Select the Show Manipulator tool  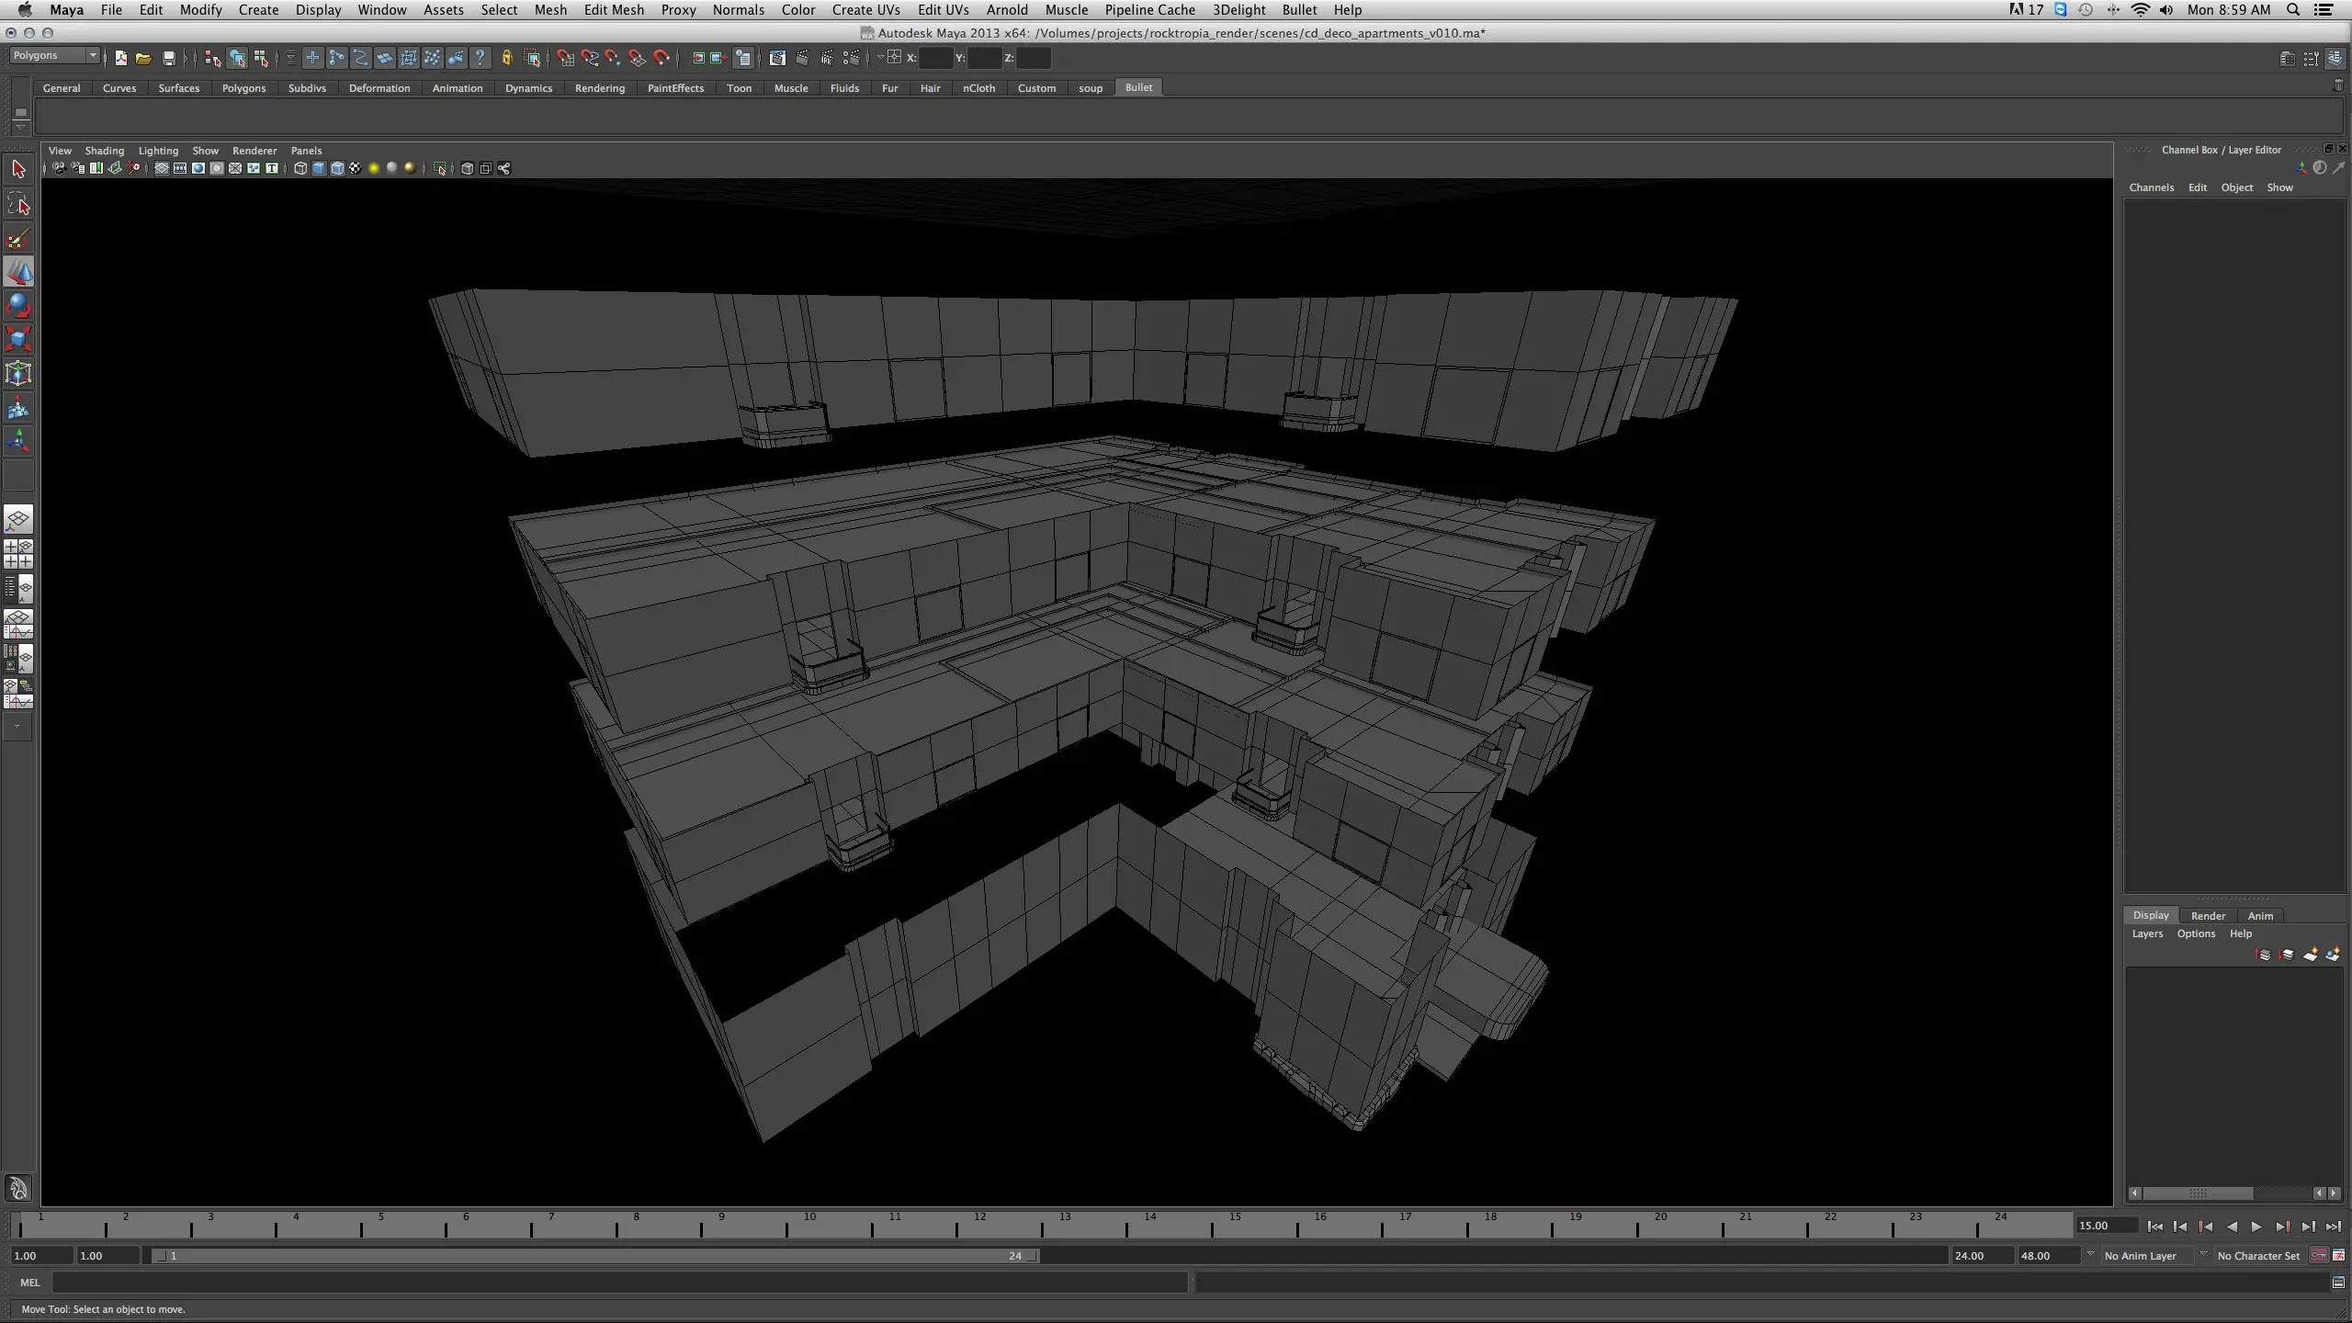point(18,442)
